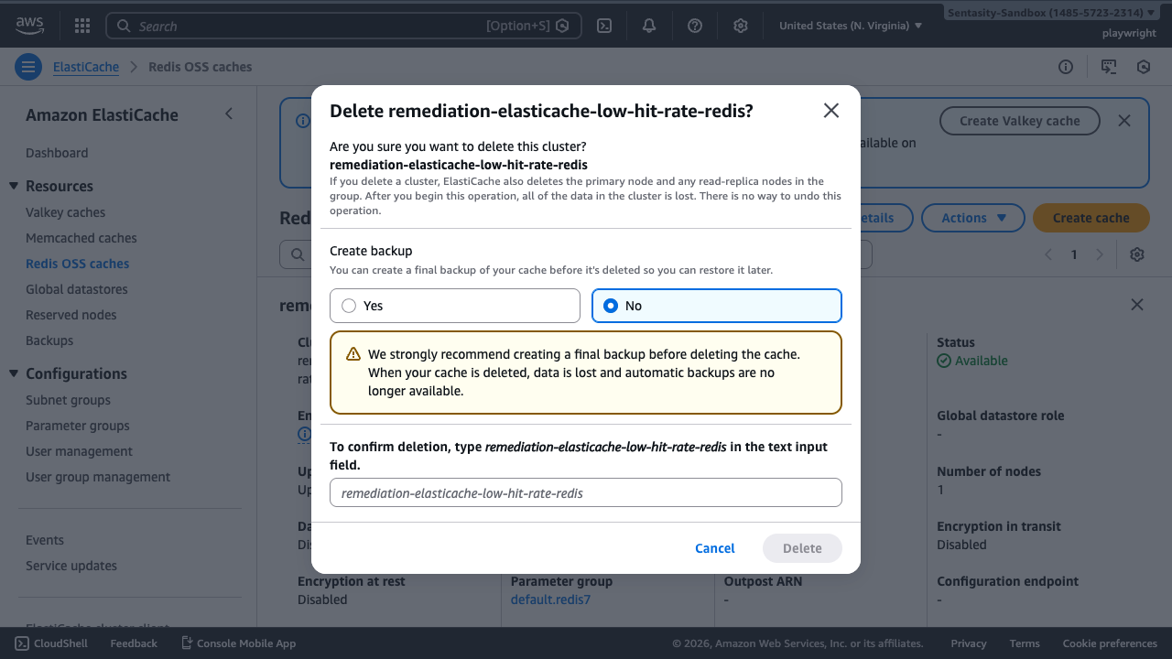Select No for final backup
This screenshot has height=659, width=1172.
click(611, 306)
